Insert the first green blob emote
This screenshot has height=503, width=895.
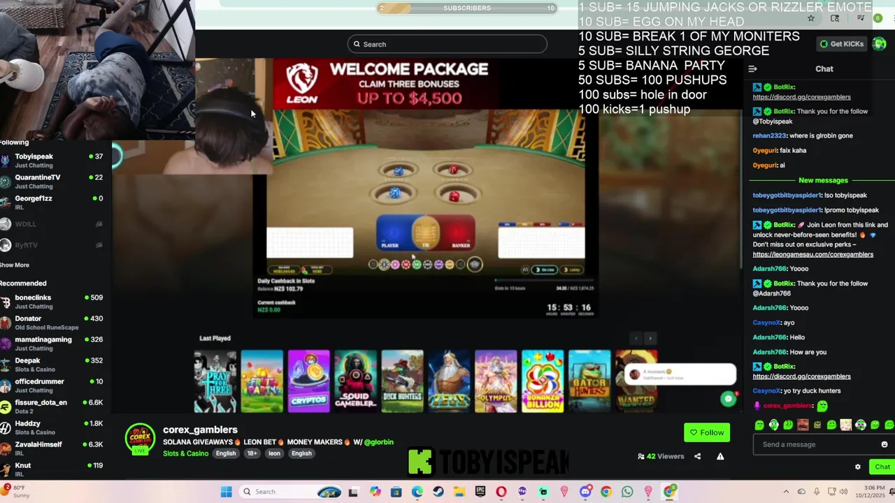759,425
